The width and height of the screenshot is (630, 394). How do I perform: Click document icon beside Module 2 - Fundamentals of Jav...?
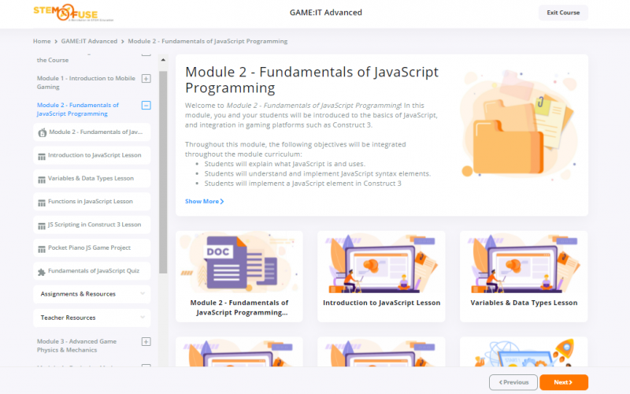click(42, 132)
